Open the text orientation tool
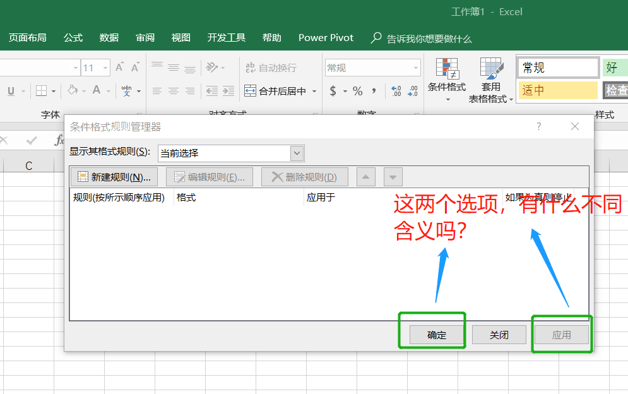 click(212, 68)
